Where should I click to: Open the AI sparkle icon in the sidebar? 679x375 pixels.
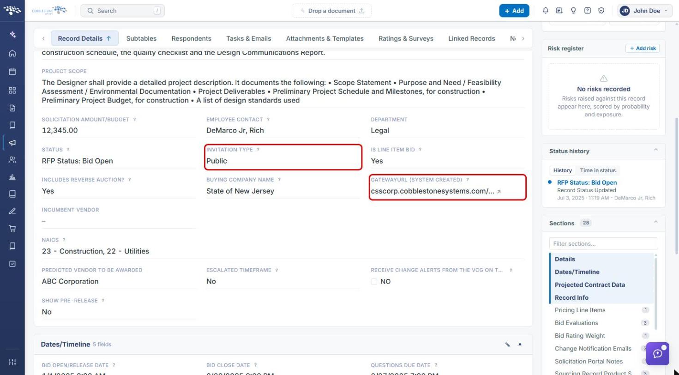pyautogui.click(x=12, y=35)
